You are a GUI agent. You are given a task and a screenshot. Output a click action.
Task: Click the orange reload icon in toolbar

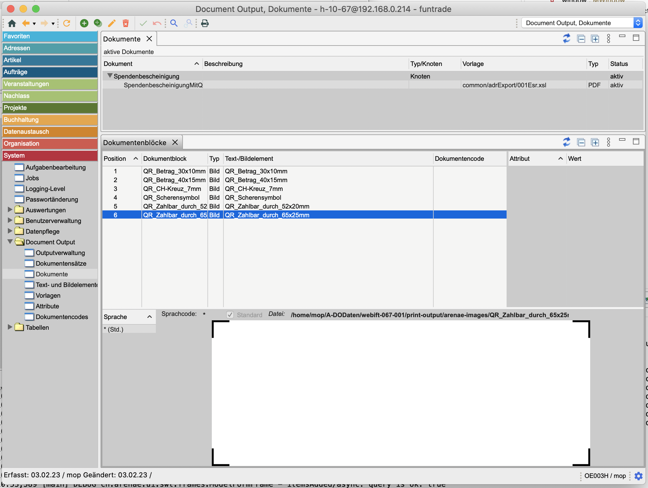click(x=67, y=23)
